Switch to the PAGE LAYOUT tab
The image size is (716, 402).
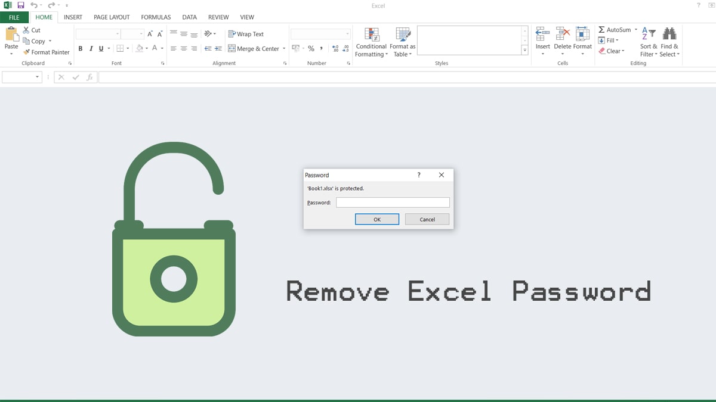pyautogui.click(x=112, y=17)
